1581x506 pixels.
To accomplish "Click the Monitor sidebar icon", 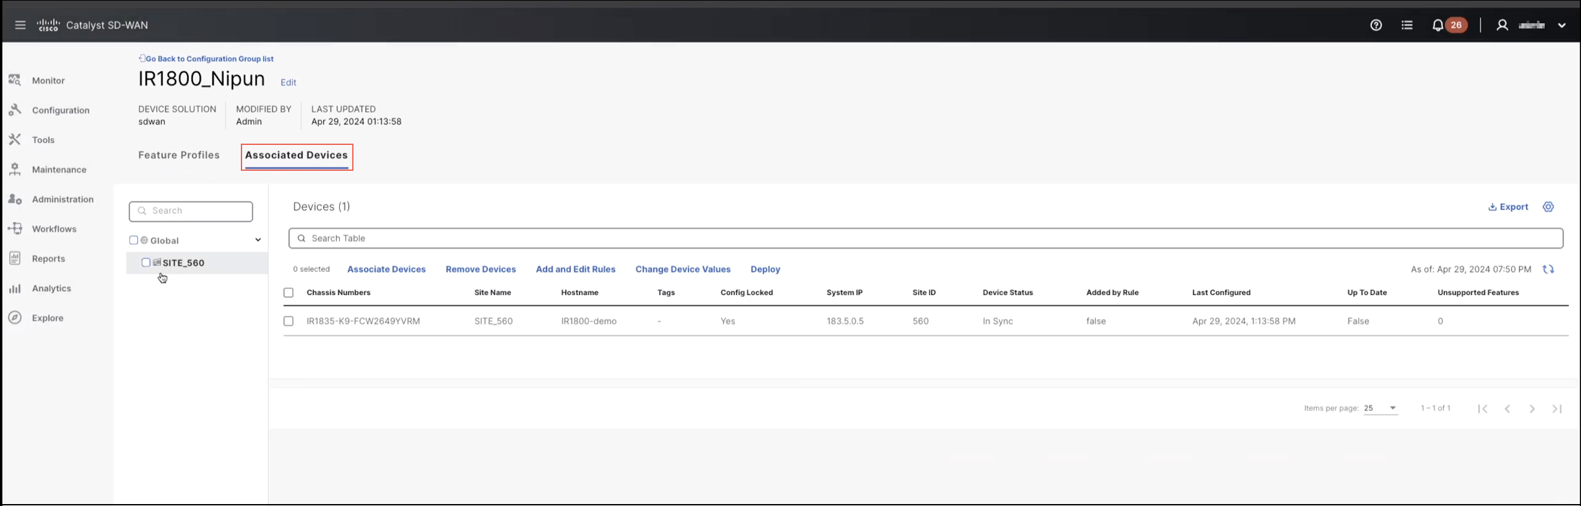I will click(x=15, y=80).
